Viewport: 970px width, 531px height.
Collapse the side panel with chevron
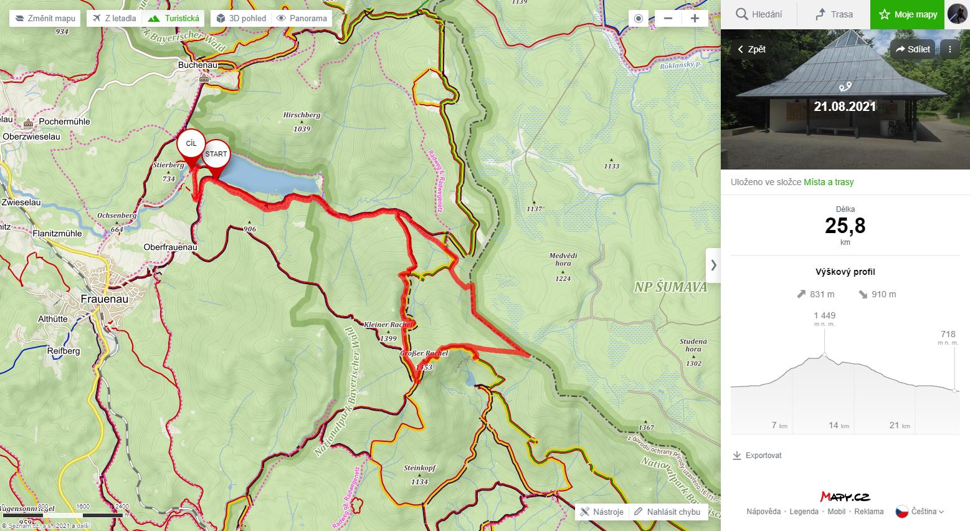coord(713,265)
